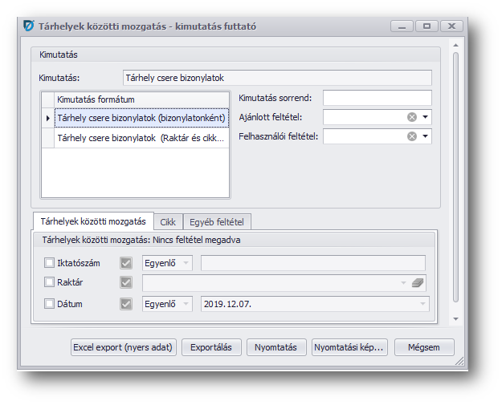Click the row indicator arrow beside bizonylatonként
Image resolution: width=502 pixels, height=405 pixels.
click(x=48, y=118)
